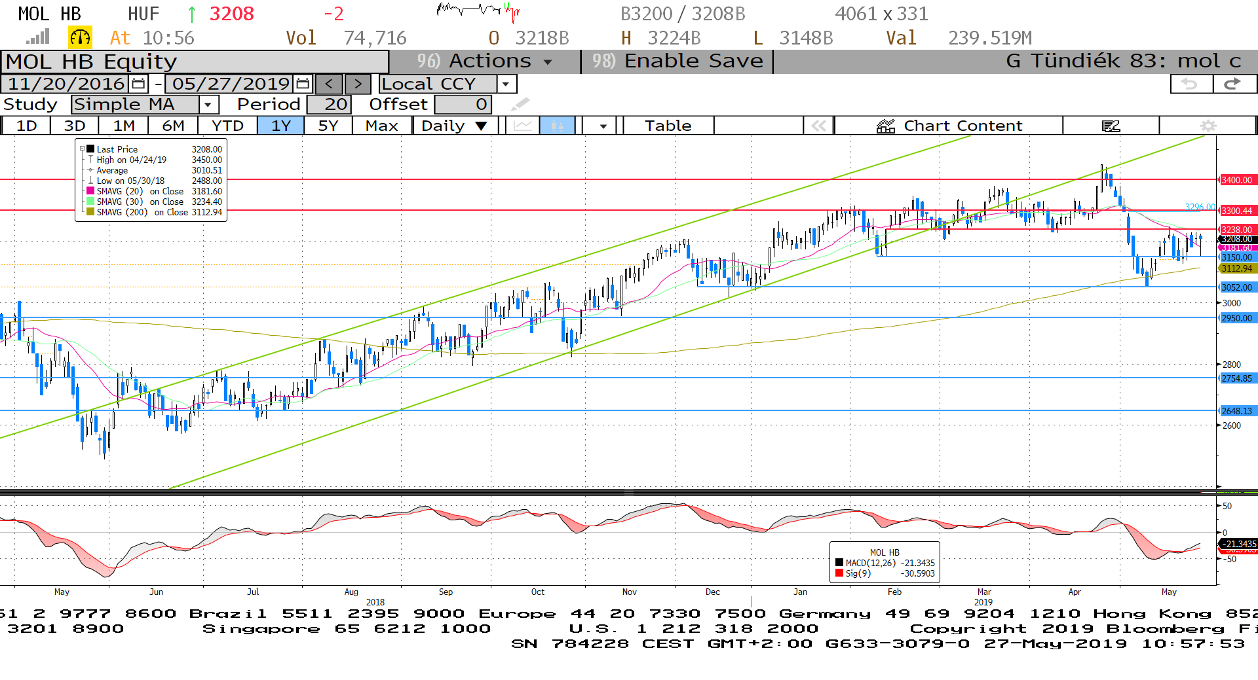Select the YTD time range tab
1258x680 pixels.
pyautogui.click(x=227, y=126)
